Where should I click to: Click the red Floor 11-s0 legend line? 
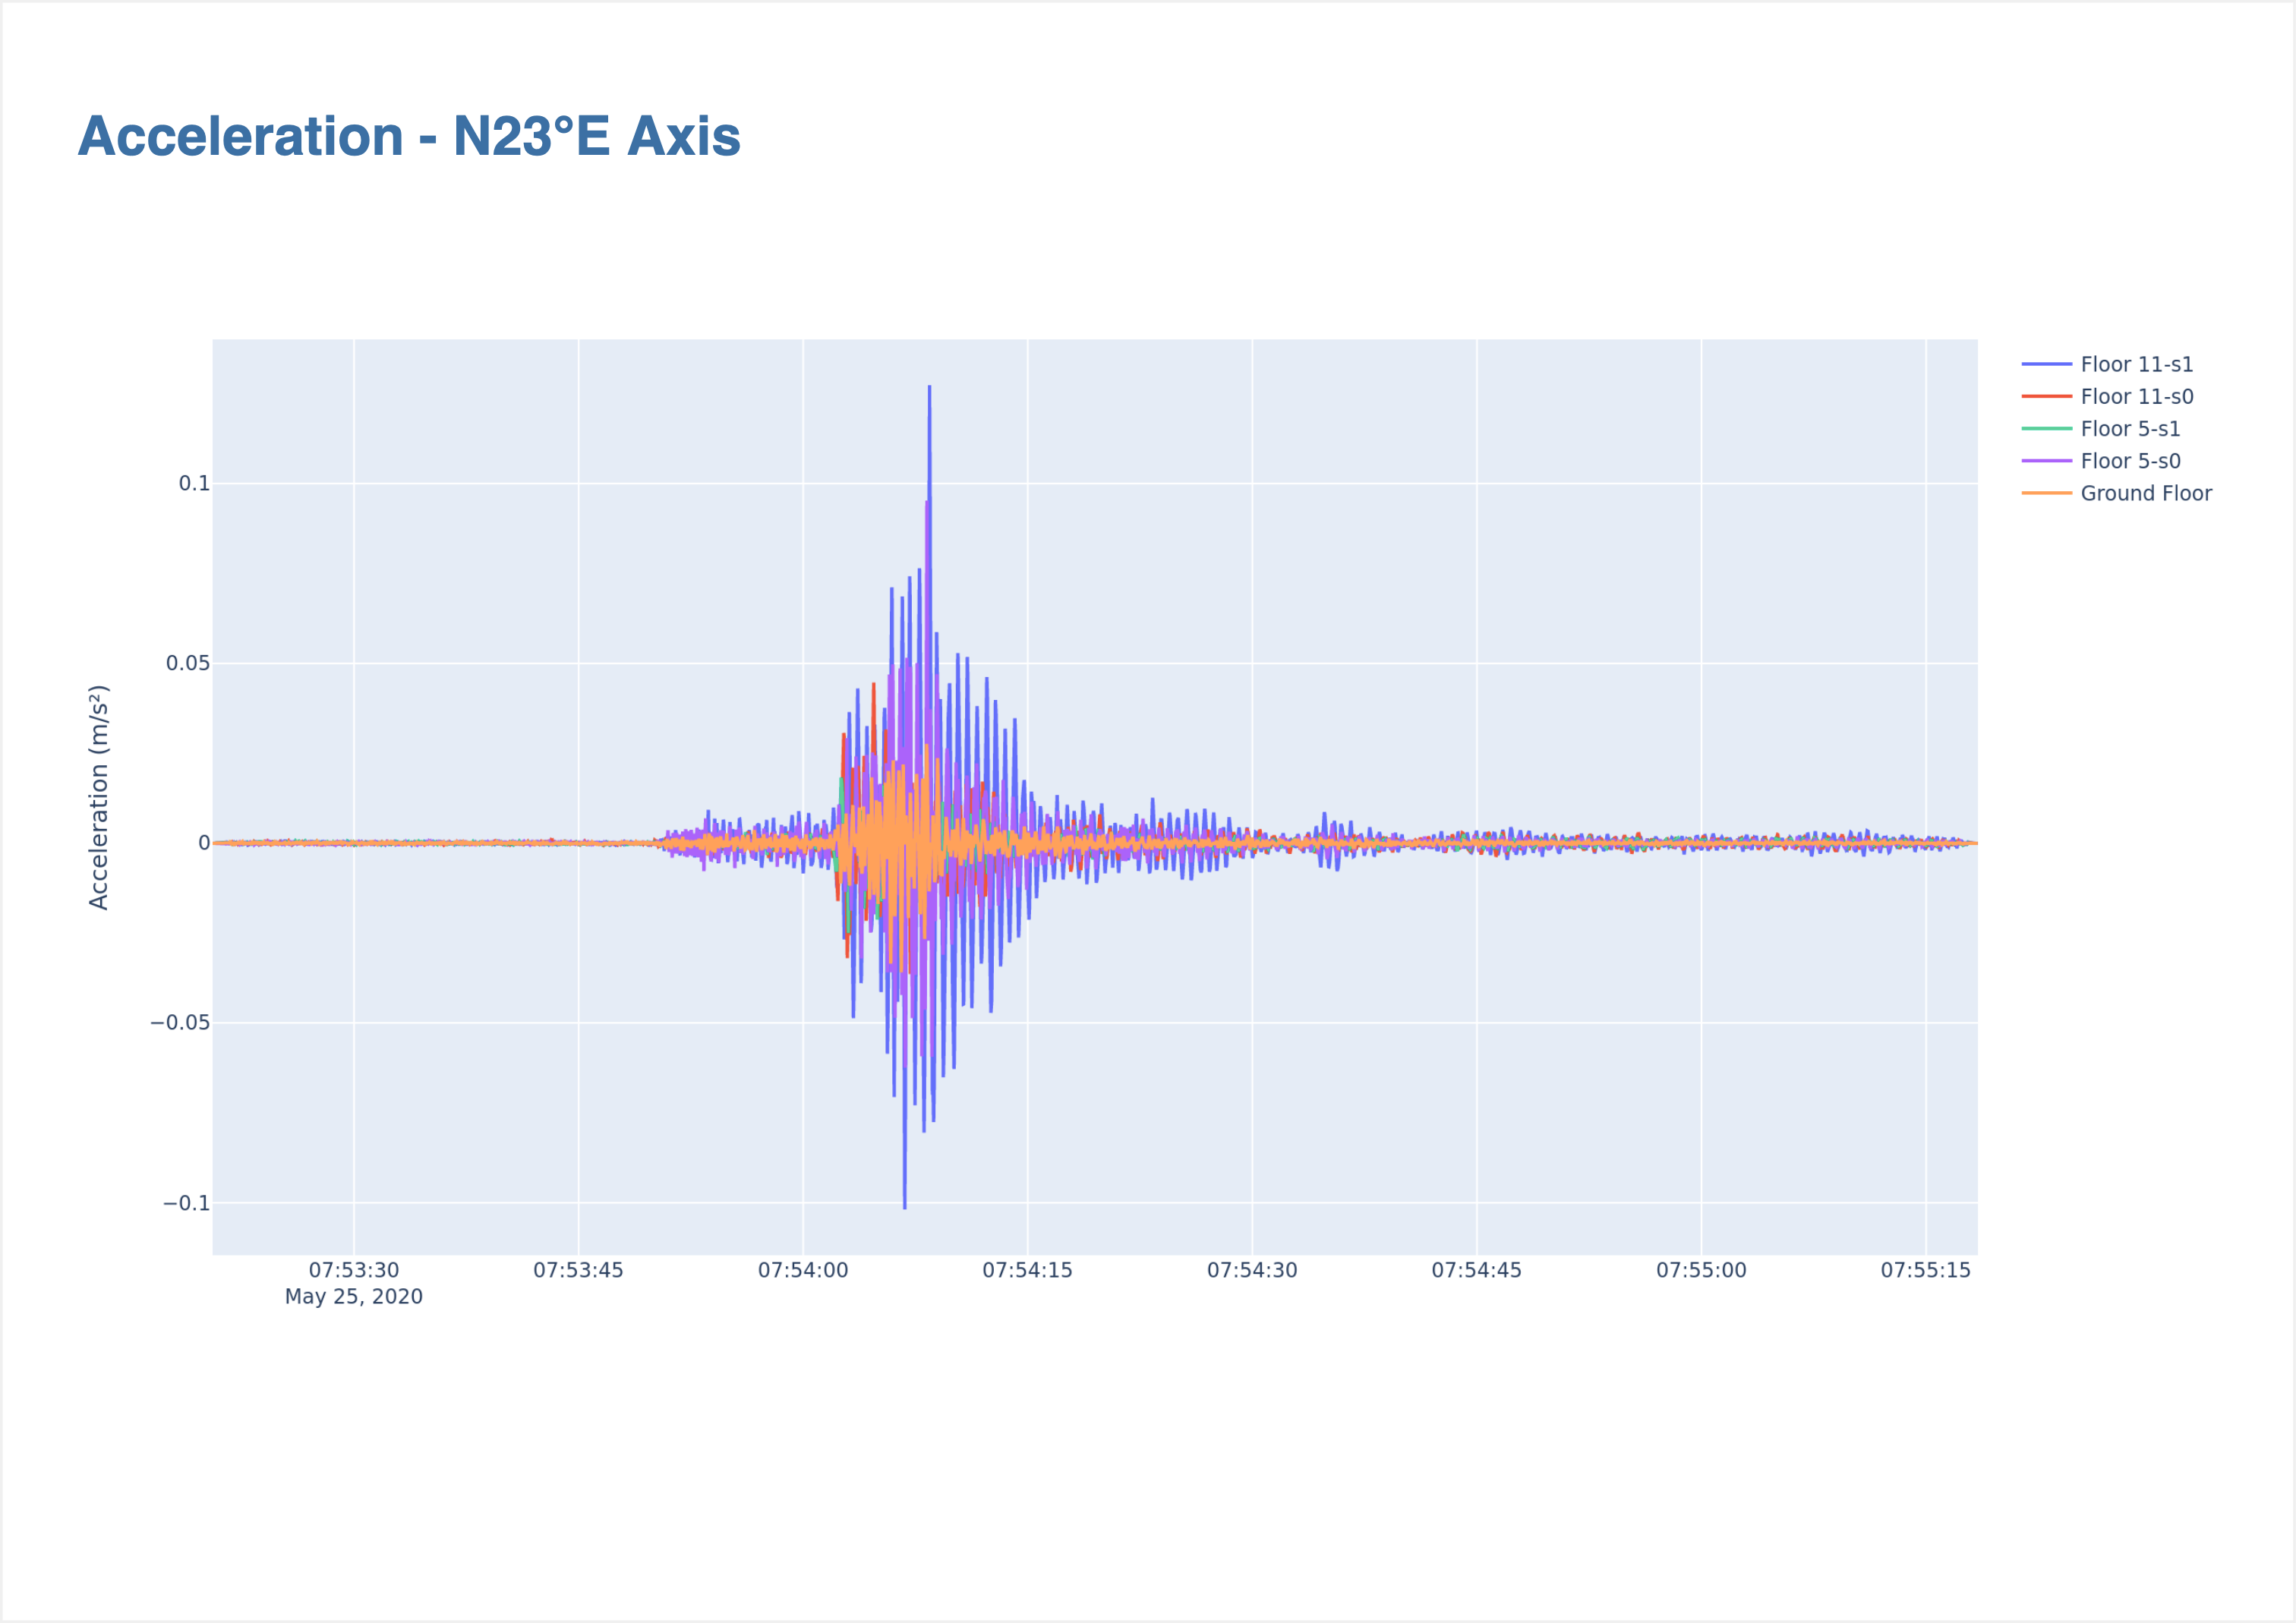tap(2046, 396)
